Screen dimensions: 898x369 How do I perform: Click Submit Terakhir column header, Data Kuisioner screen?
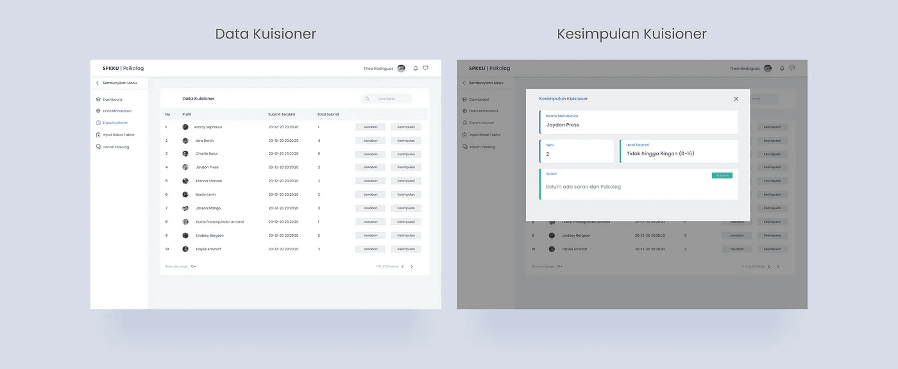(x=280, y=114)
